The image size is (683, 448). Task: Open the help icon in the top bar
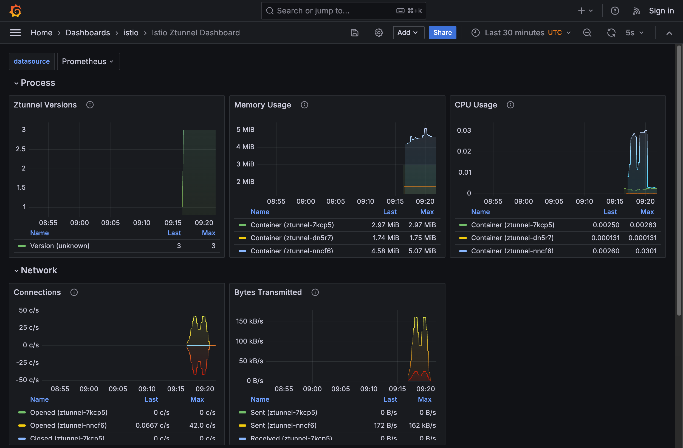(x=615, y=11)
